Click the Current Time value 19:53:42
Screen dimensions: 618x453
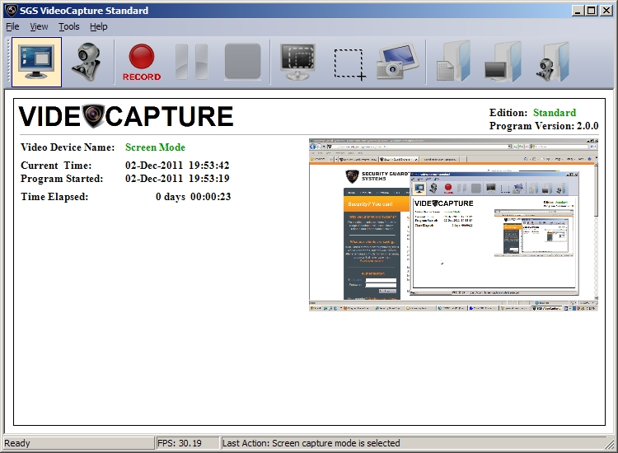pyautogui.click(x=209, y=165)
